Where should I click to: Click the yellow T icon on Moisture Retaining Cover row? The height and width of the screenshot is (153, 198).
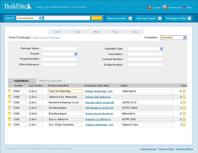10,102
